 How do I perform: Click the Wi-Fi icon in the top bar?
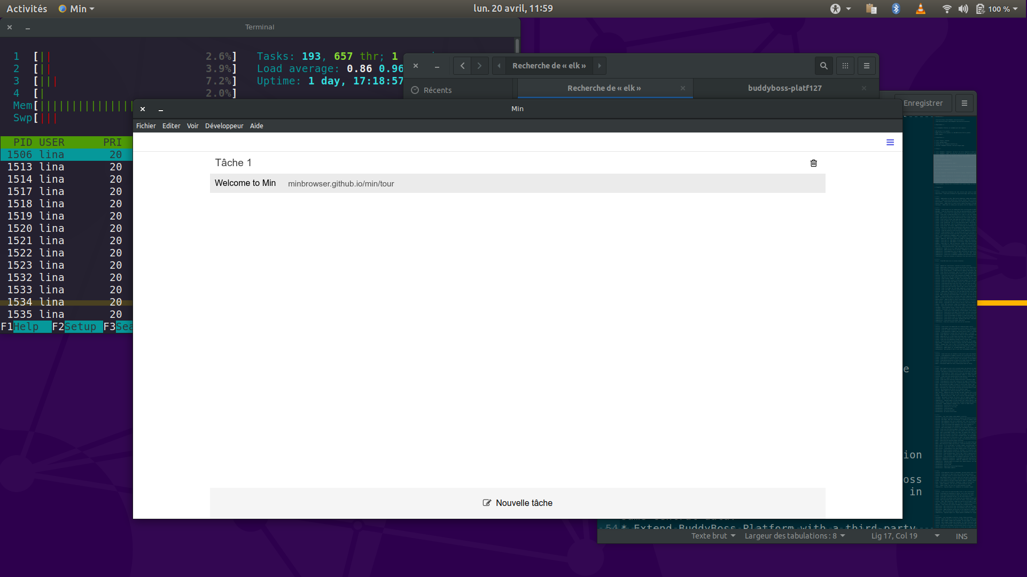coord(946,9)
